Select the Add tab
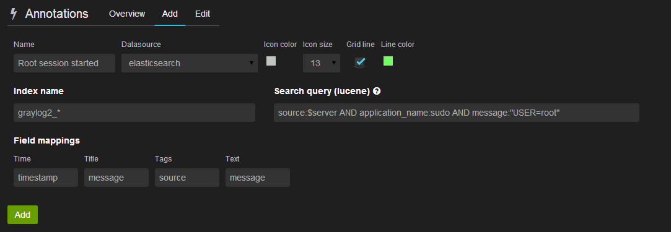671x232 pixels. 170,14
